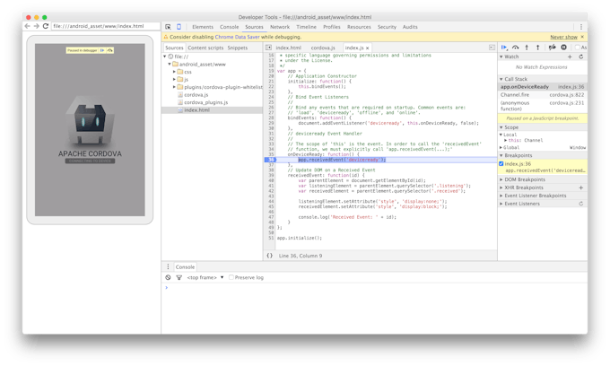Click the Never show link
This screenshot has height=366, width=610.
click(x=563, y=37)
